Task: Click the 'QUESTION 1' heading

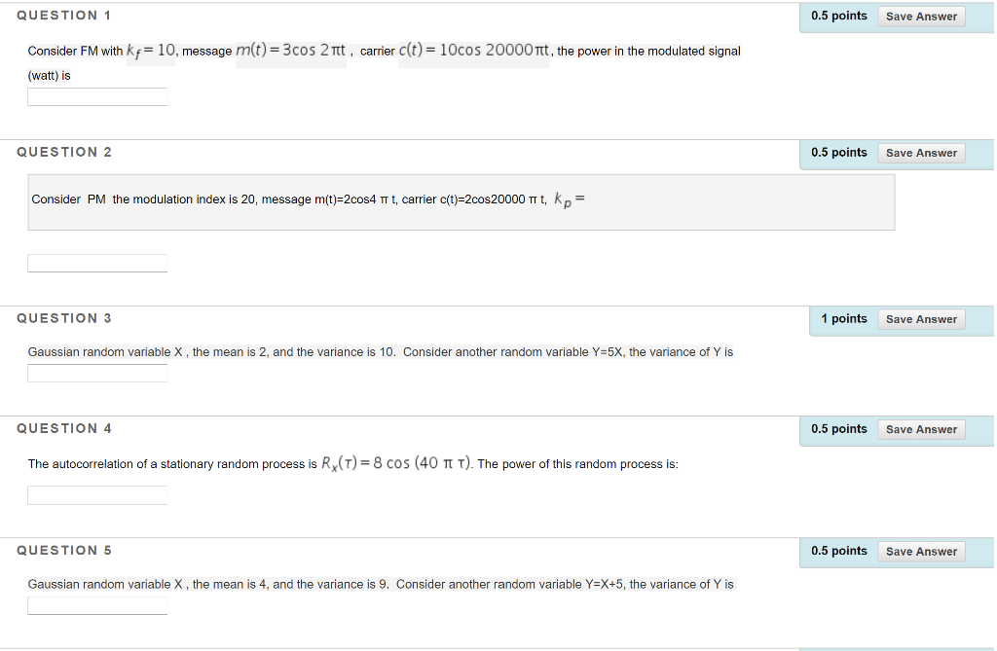Action: click(64, 16)
